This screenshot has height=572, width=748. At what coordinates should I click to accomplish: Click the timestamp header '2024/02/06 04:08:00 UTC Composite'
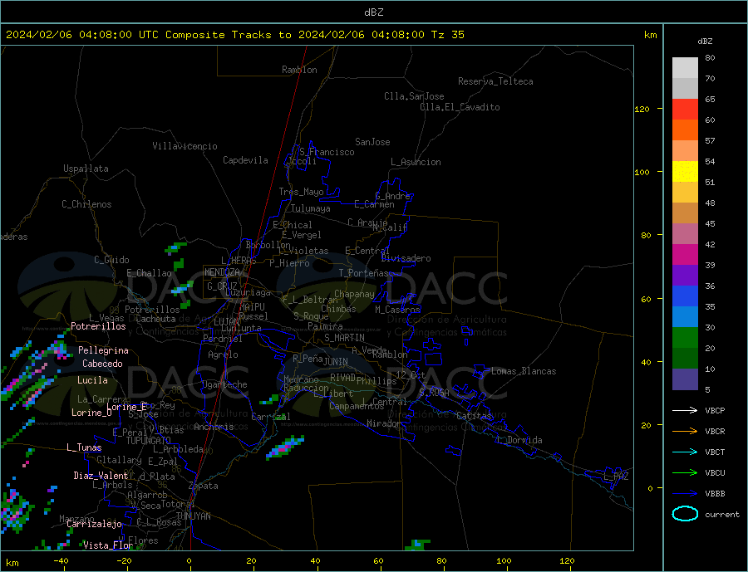(115, 35)
